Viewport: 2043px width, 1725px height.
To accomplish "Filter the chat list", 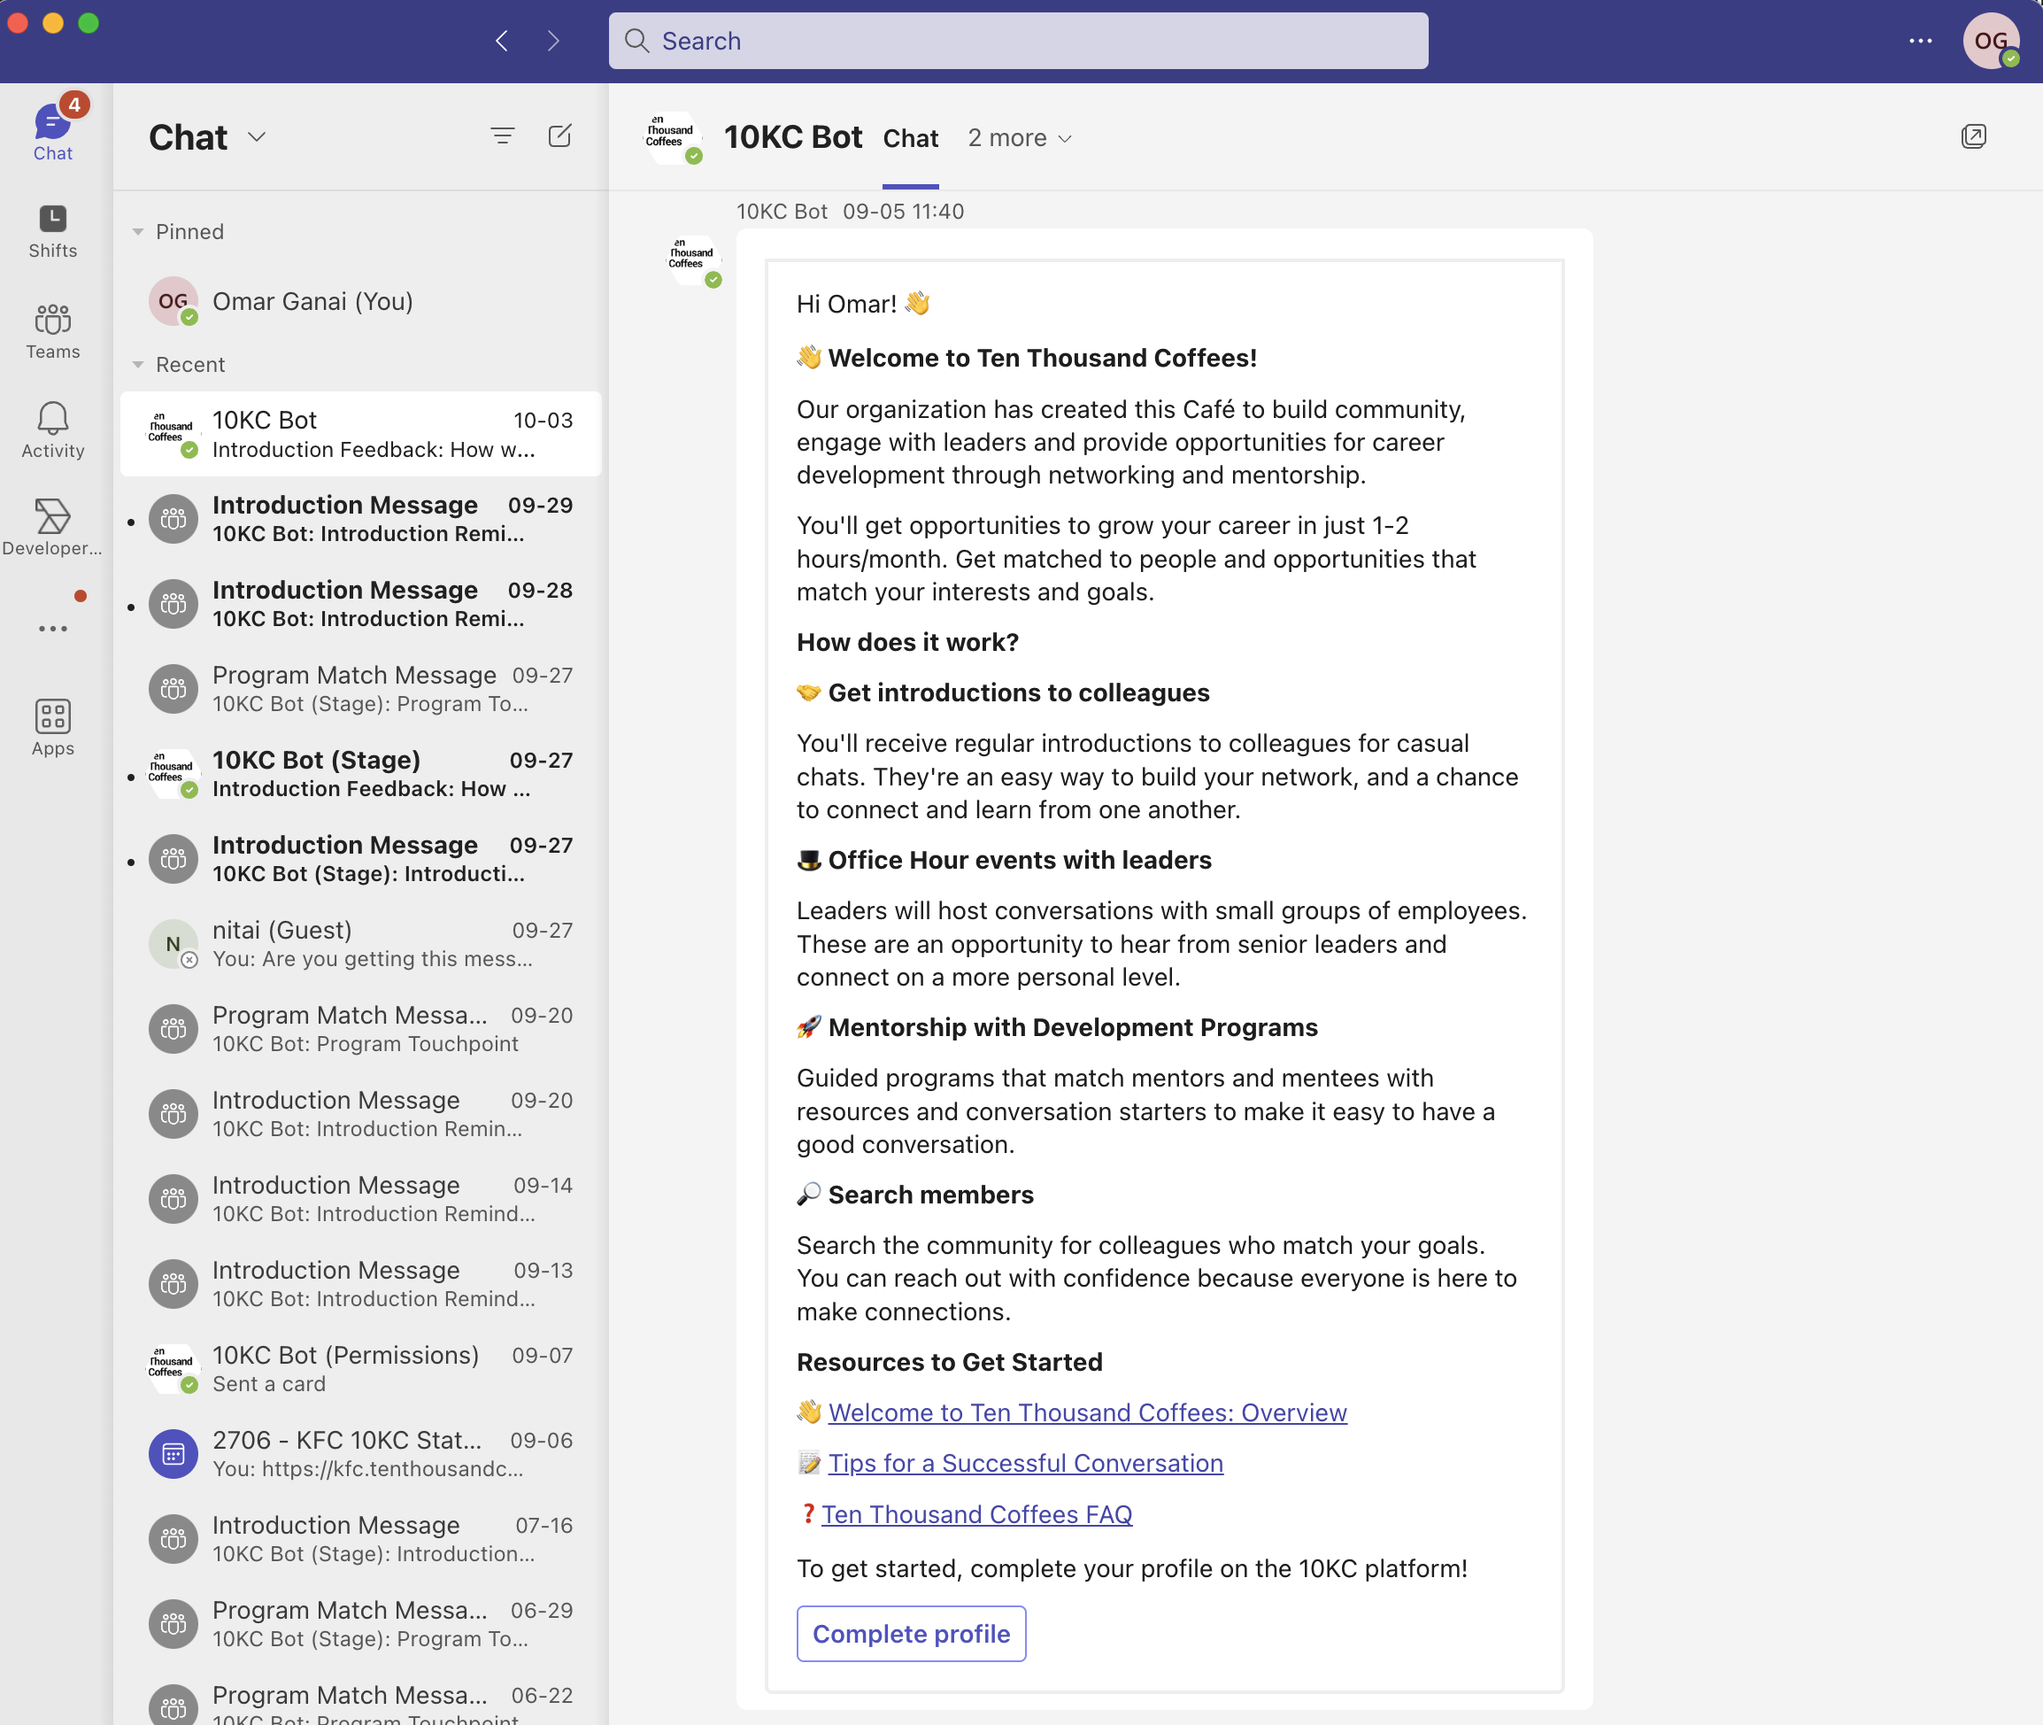I will coord(503,135).
